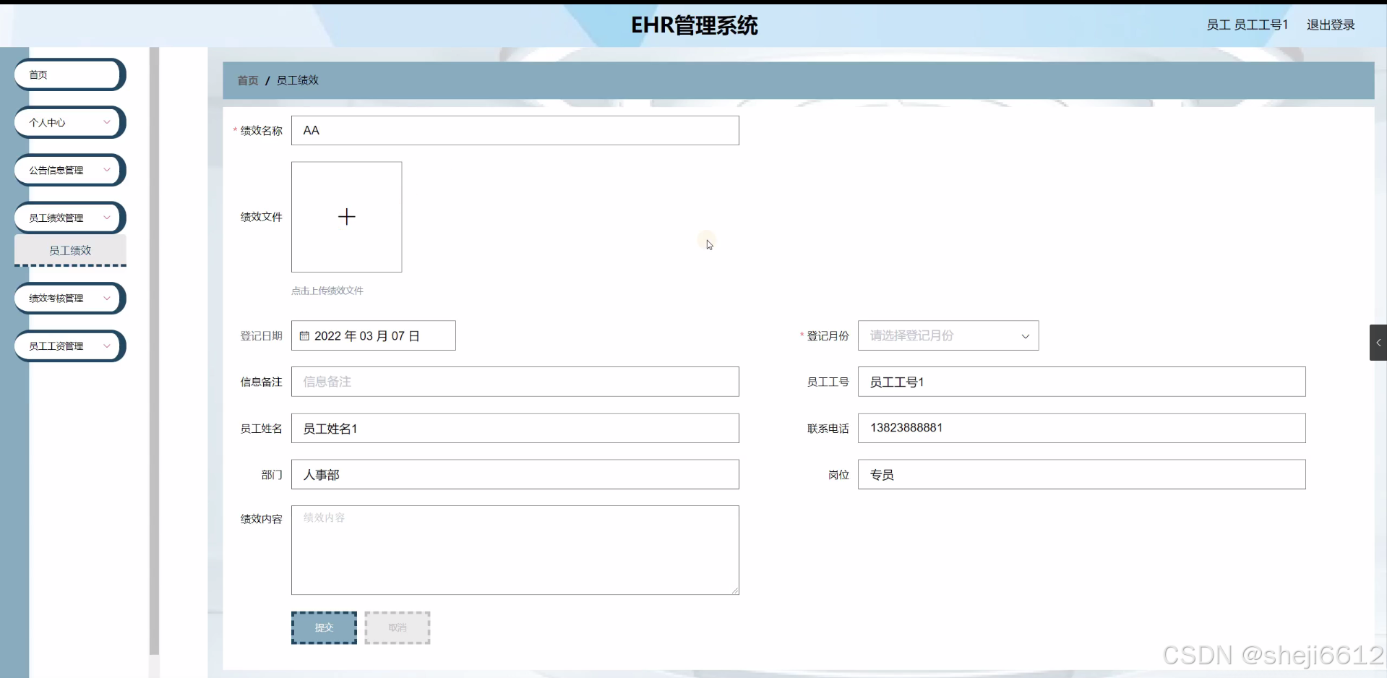Click the 首页 breadcrumb link
This screenshot has height=678, width=1387.
point(246,80)
